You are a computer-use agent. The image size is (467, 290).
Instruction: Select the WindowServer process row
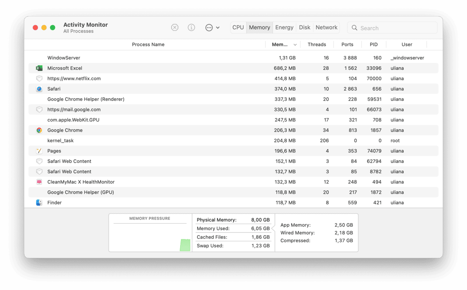pos(233,58)
